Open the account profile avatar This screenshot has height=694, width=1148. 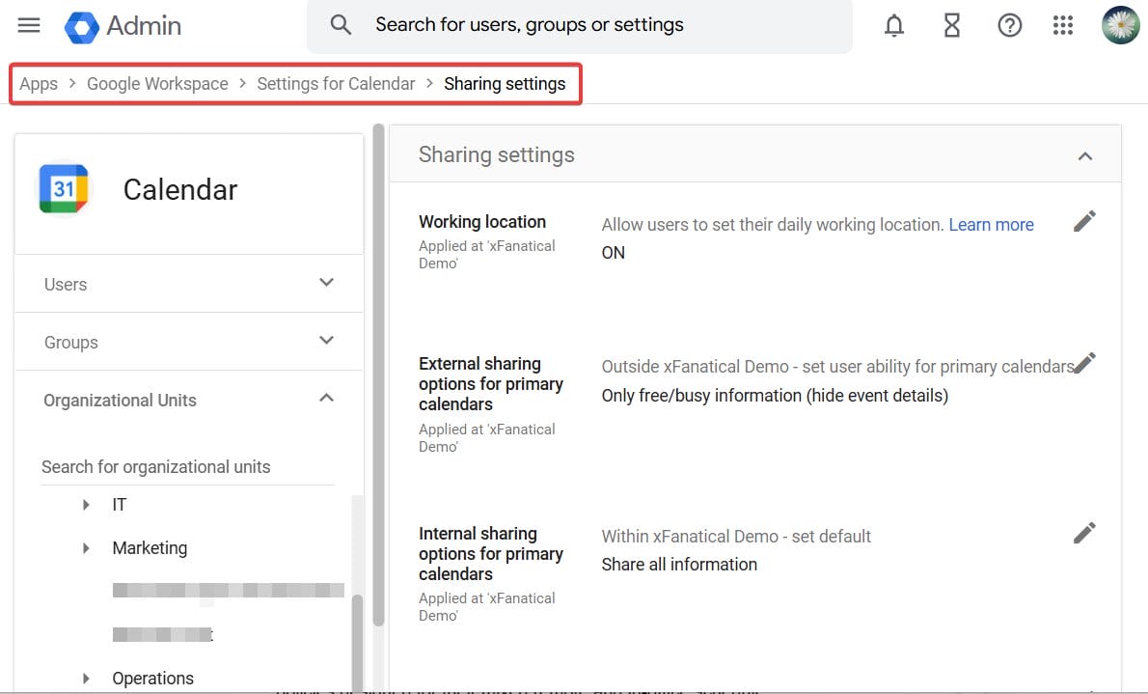tap(1121, 26)
